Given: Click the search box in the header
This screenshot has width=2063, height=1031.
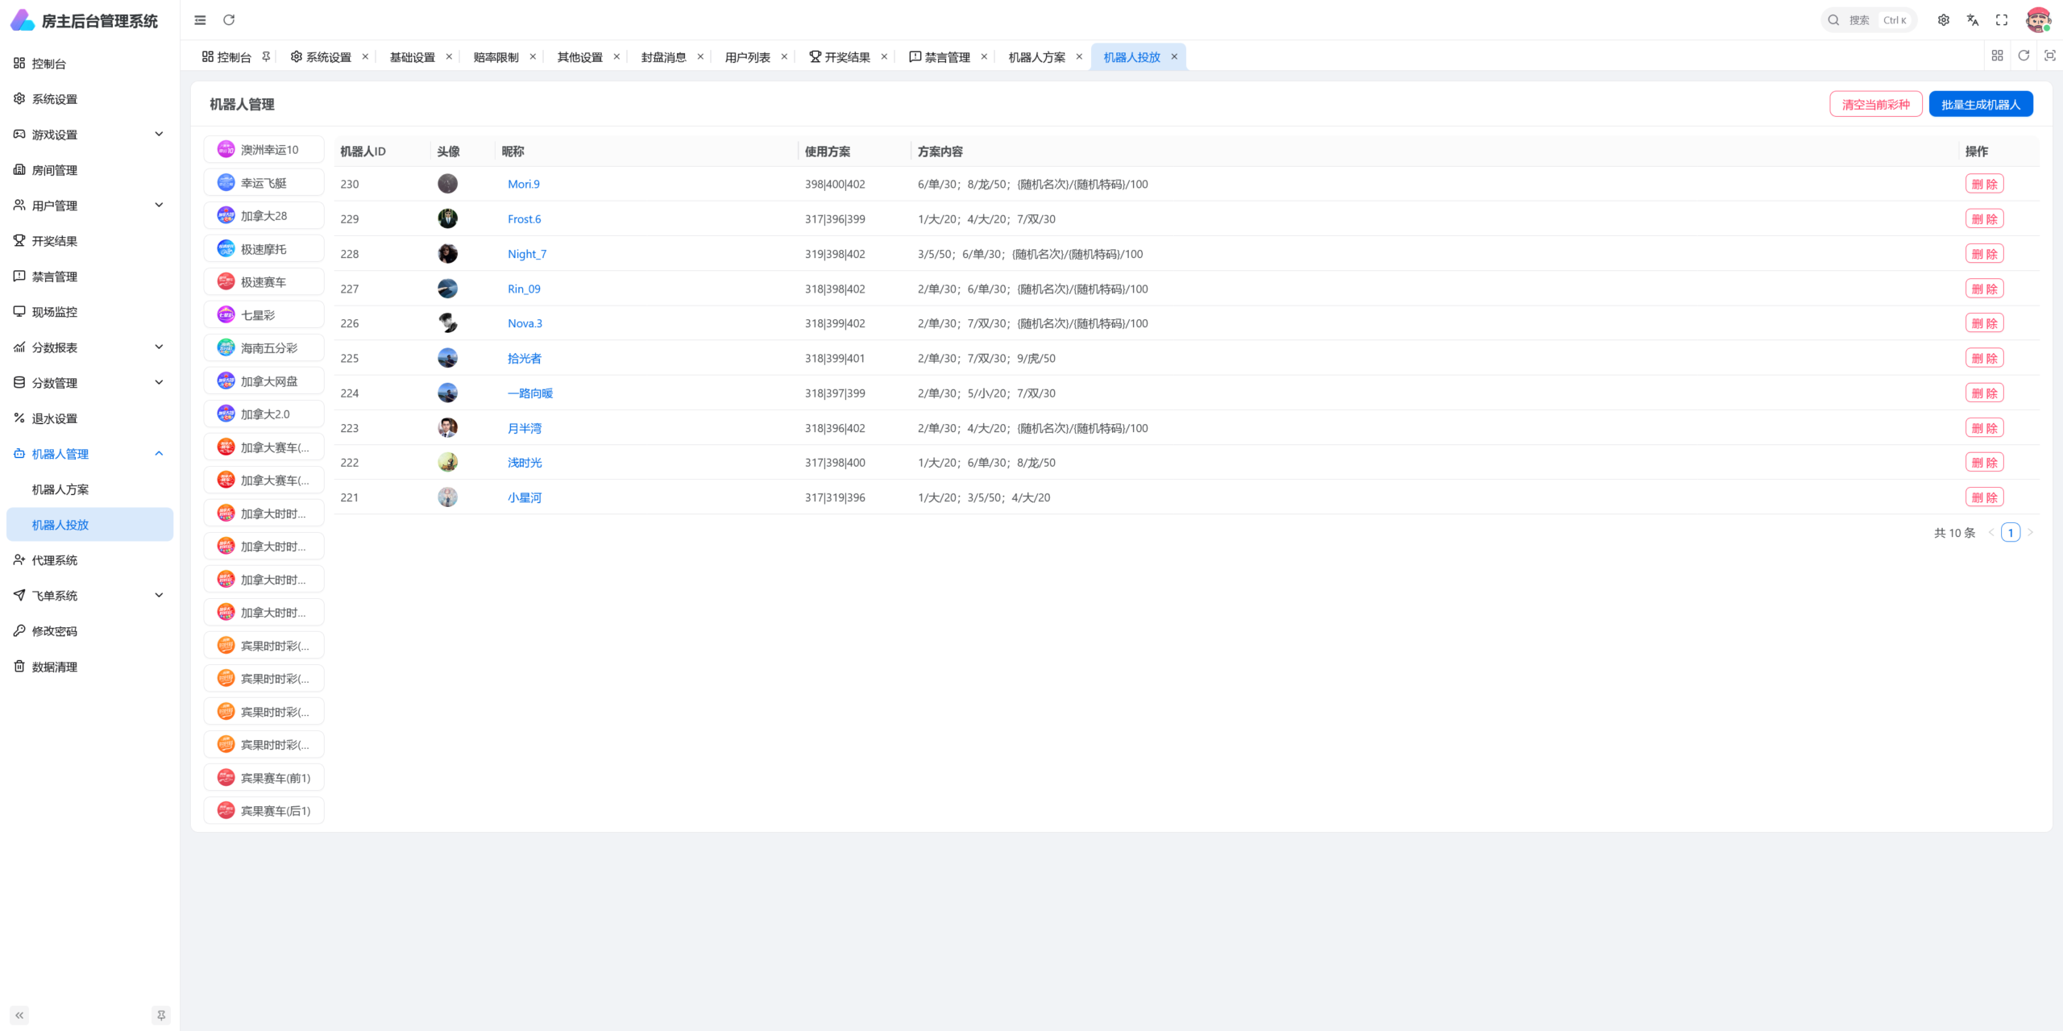Looking at the screenshot, I should [1868, 20].
